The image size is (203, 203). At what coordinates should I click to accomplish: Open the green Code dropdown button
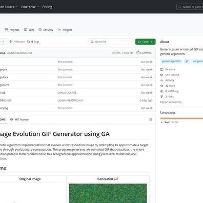click(x=146, y=42)
